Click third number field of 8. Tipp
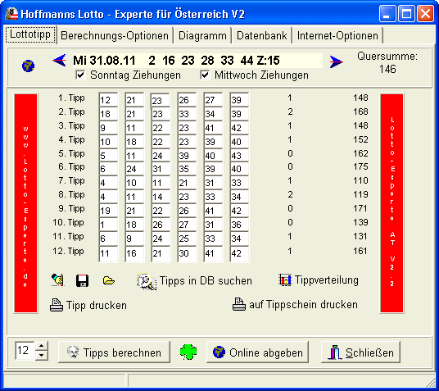 [161, 197]
